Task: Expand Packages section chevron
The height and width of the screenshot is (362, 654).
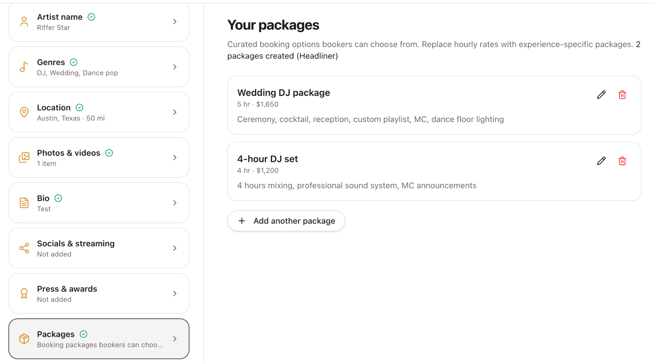Action: pos(175,339)
